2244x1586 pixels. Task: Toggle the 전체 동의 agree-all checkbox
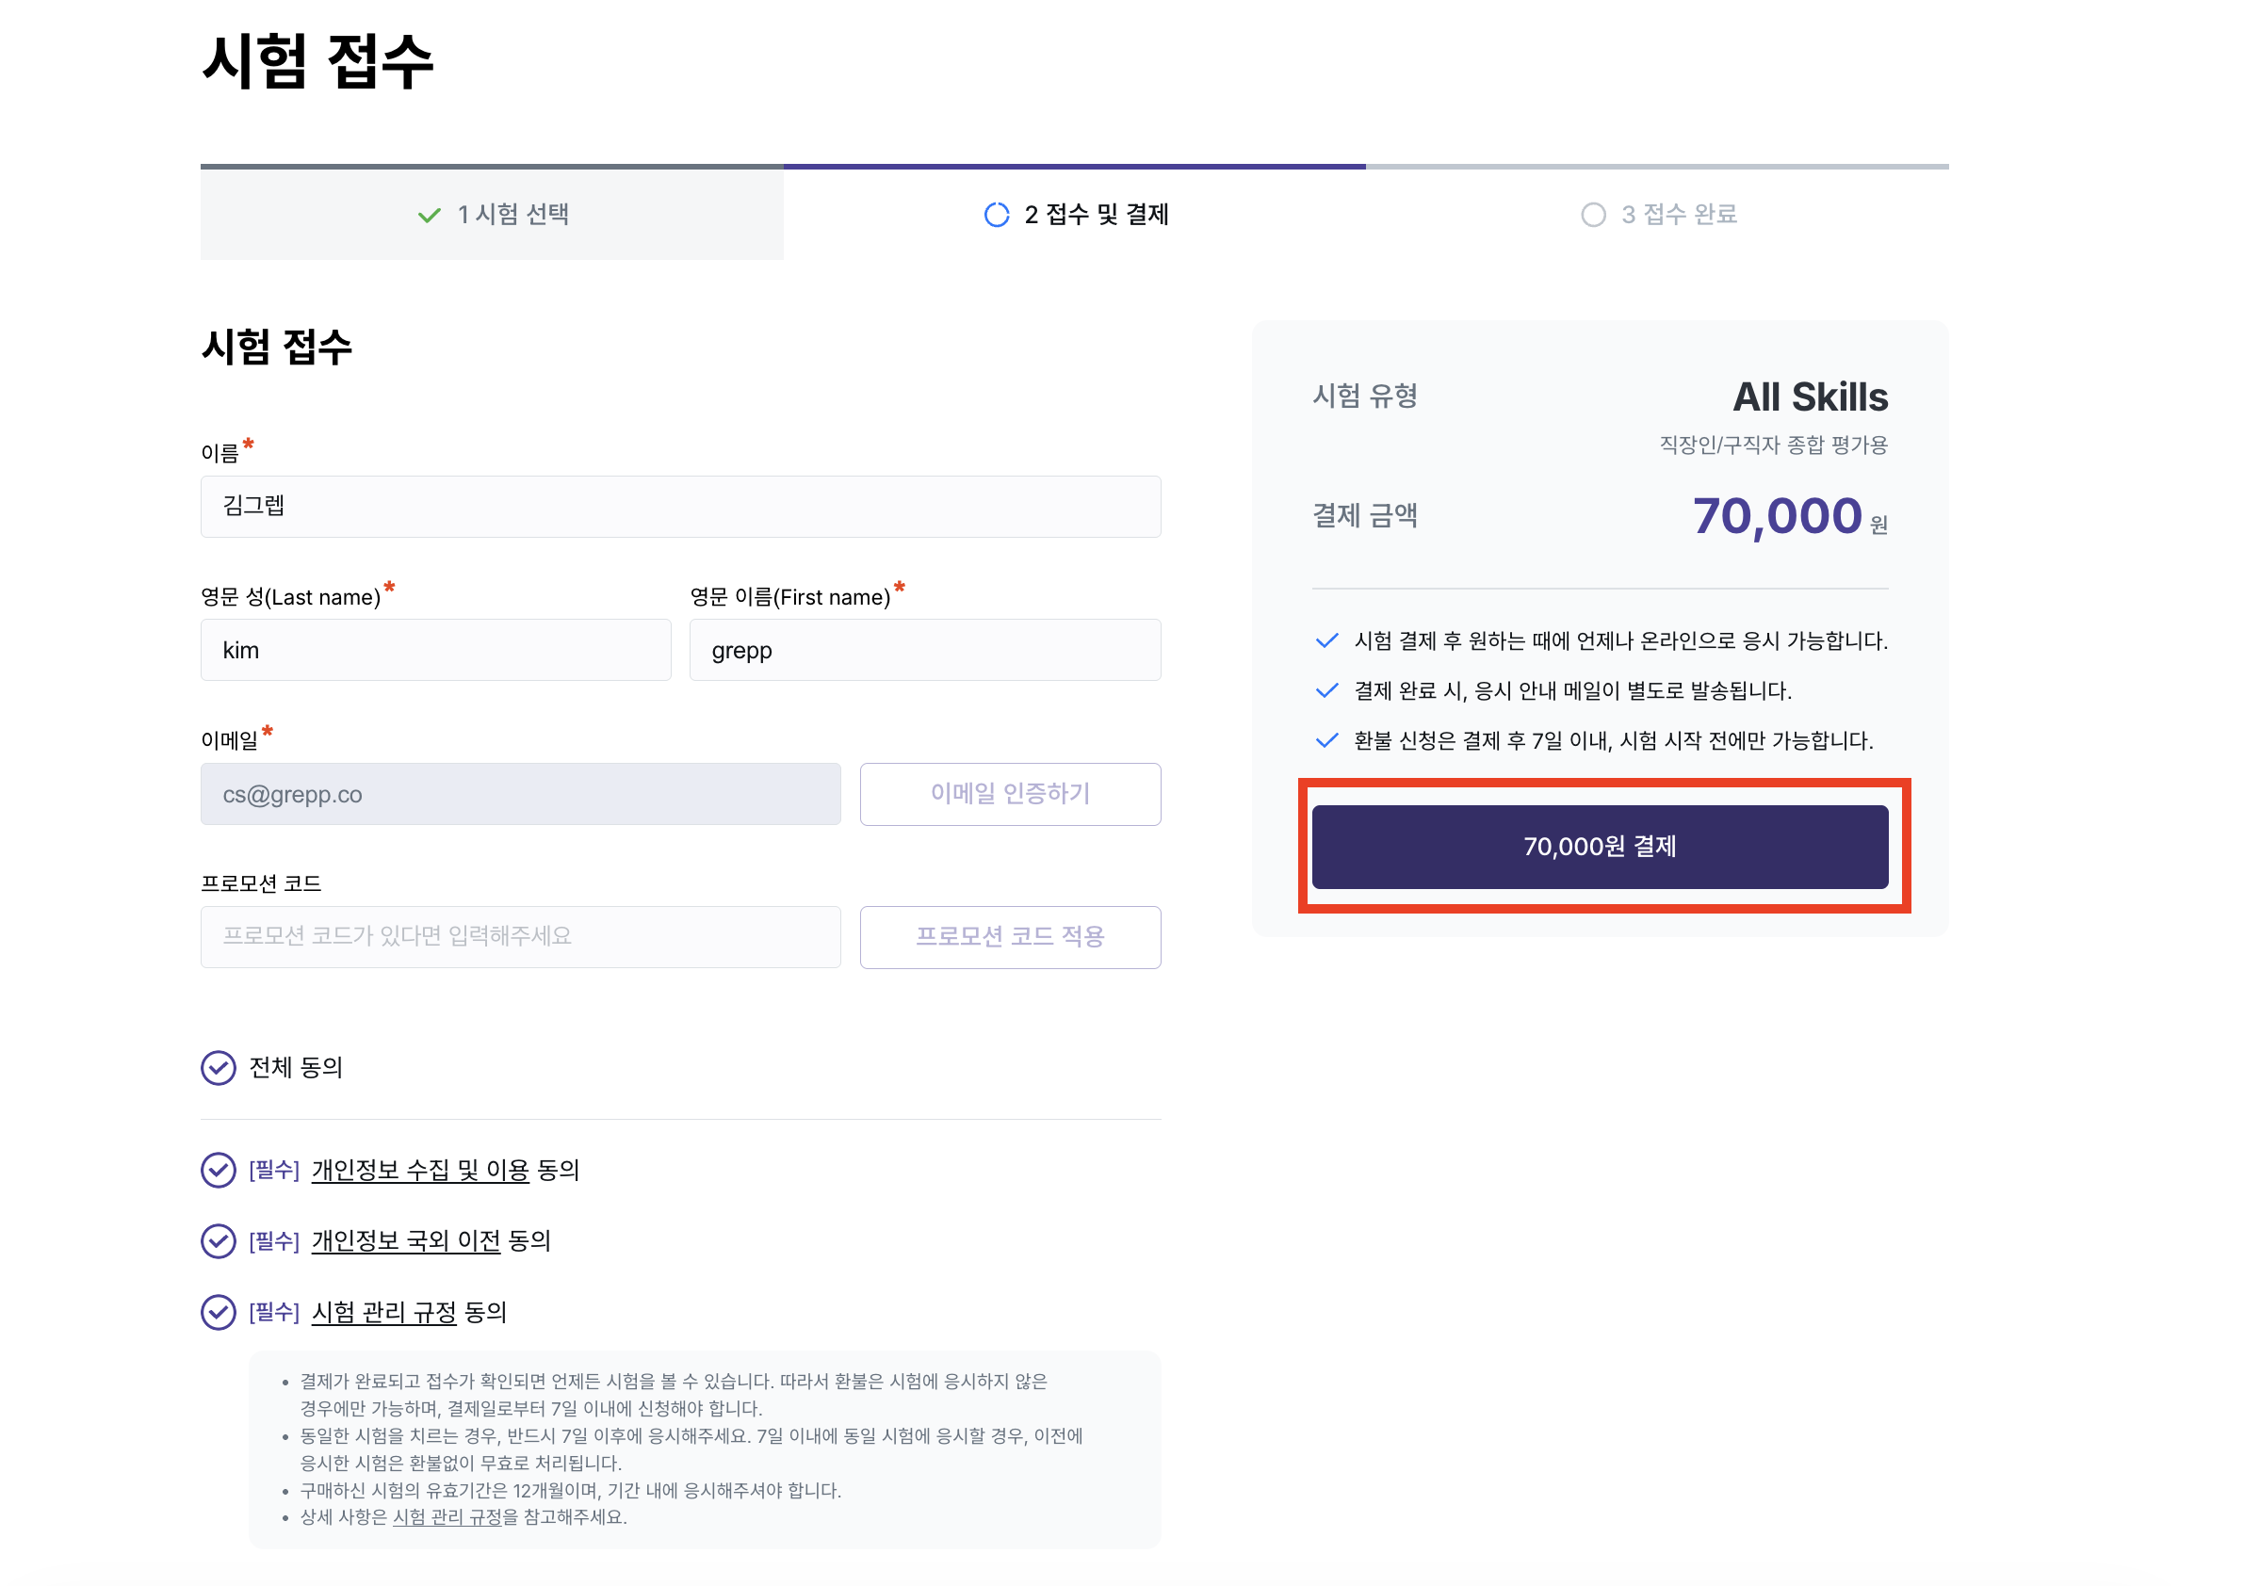(x=218, y=1068)
